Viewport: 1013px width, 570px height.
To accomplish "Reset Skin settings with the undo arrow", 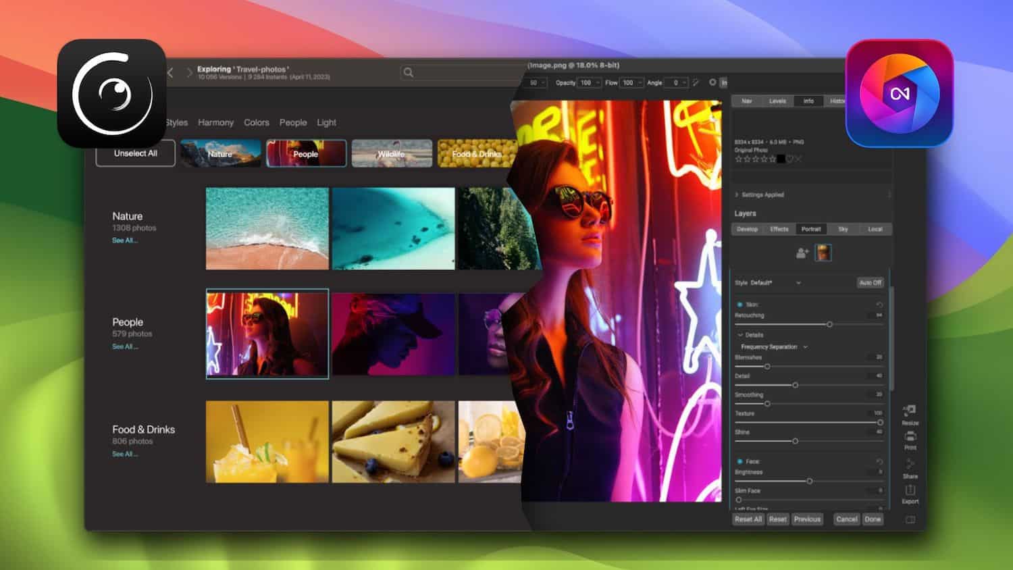I will [x=879, y=305].
